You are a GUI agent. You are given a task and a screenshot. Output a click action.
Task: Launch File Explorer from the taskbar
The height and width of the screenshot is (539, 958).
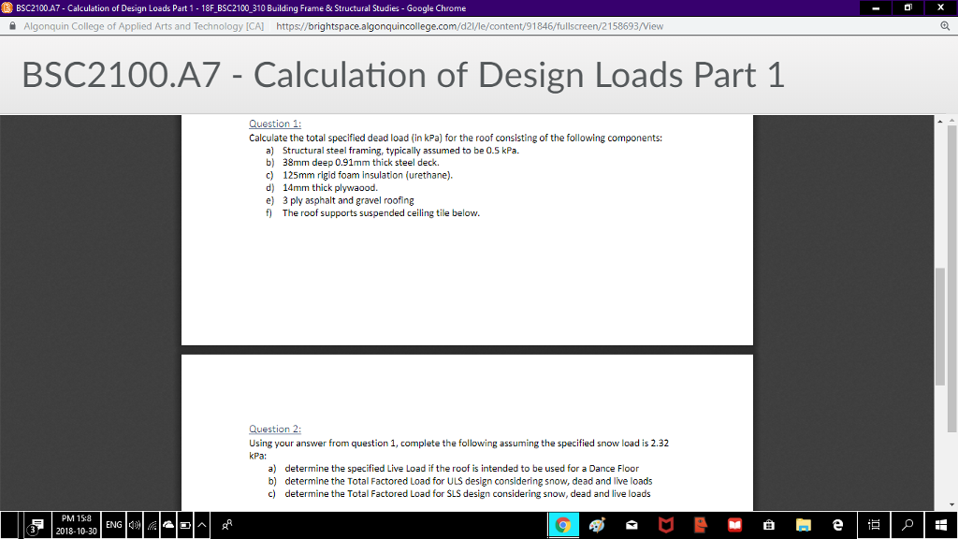pyautogui.click(x=805, y=525)
